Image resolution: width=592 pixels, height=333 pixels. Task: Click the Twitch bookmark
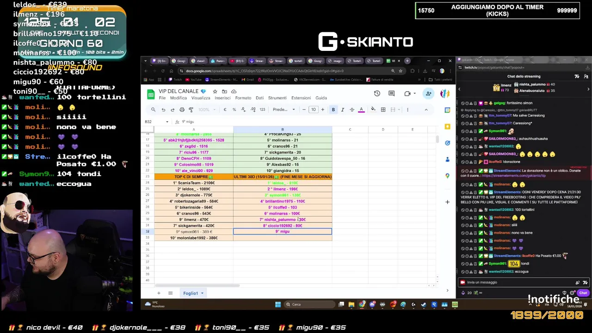[x=175, y=80]
